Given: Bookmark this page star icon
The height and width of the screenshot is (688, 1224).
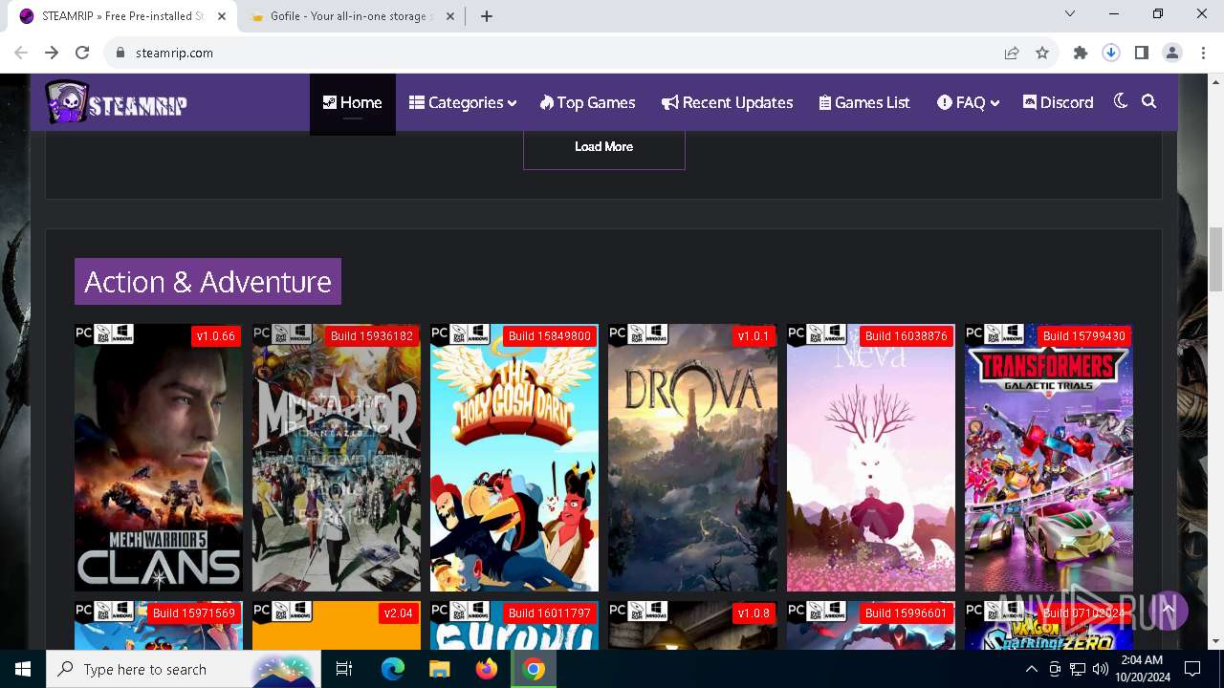Looking at the screenshot, I should (x=1042, y=53).
